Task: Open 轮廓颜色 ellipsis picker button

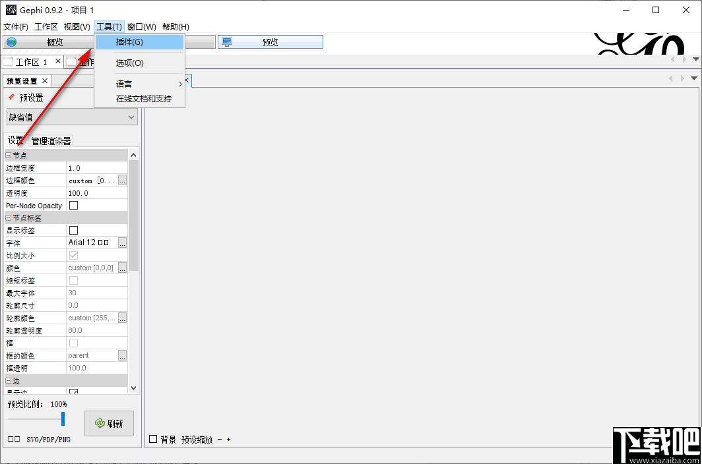Action: pyautogui.click(x=122, y=318)
